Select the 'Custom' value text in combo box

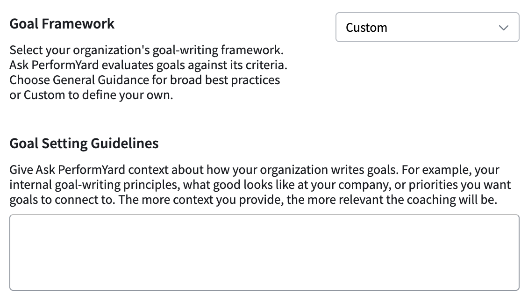[366, 28]
